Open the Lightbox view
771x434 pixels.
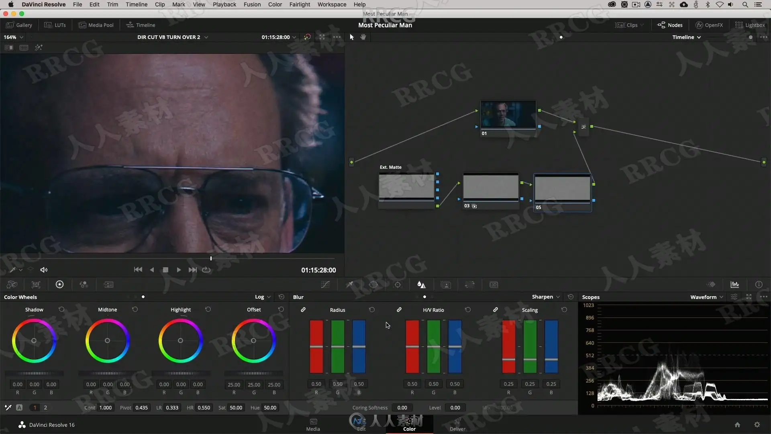point(749,25)
